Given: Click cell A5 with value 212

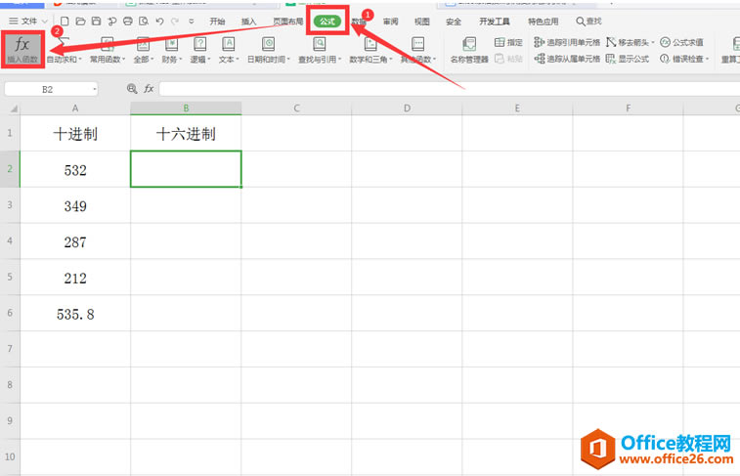Looking at the screenshot, I should tap(75, 278).
